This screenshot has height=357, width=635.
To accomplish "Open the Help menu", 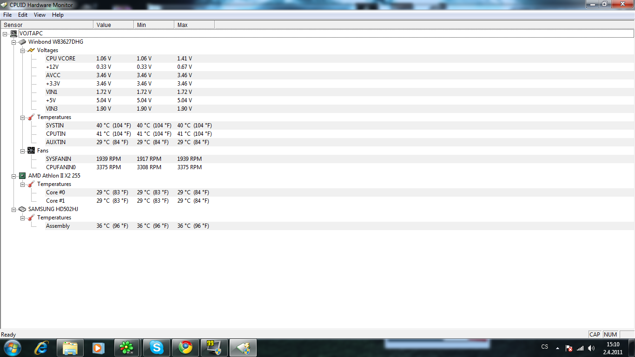I will (x=58, y=15).
